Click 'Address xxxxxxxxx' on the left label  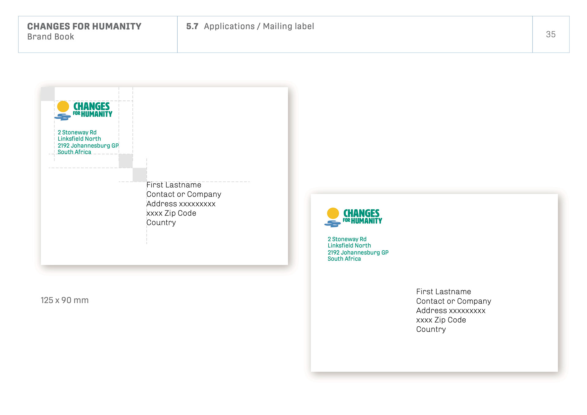tap(181, 204)
